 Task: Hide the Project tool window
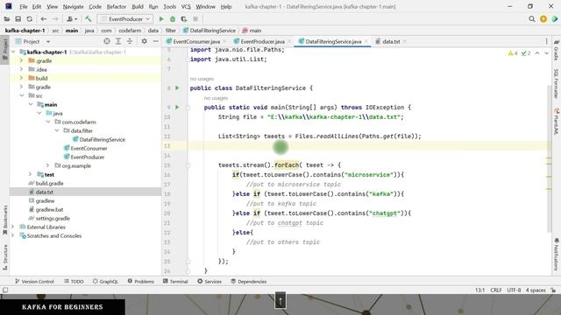click(156, 41)
